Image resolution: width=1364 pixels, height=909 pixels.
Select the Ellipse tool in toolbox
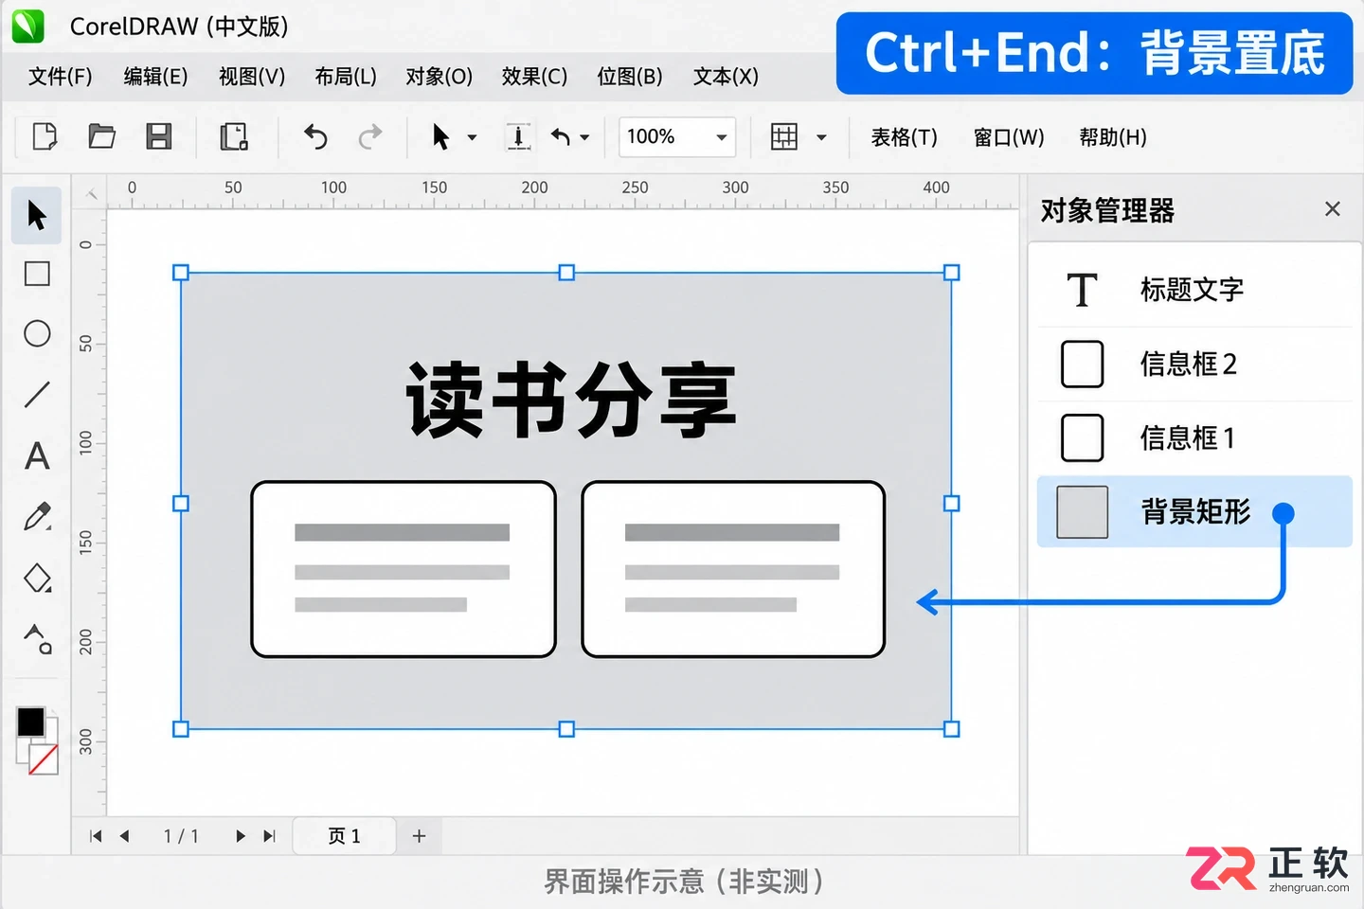[x=37, y=333]
